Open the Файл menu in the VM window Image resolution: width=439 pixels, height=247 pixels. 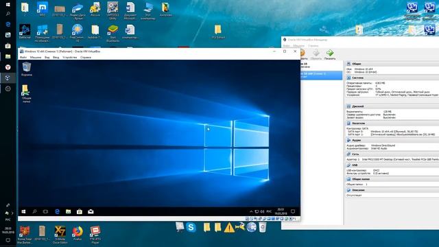click(23, 57)
